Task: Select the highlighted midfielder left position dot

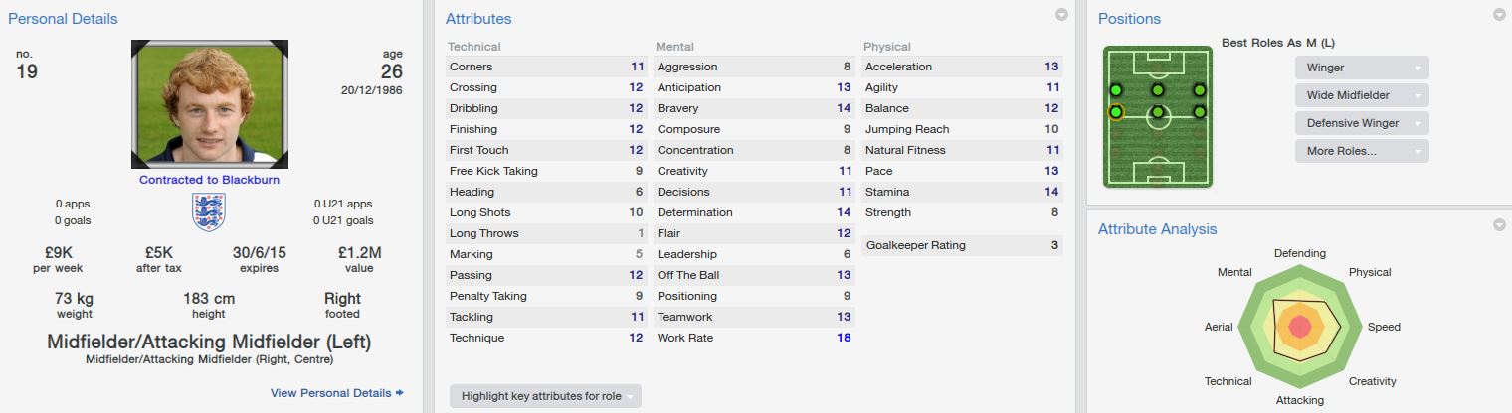Action: pos(1116,112)
